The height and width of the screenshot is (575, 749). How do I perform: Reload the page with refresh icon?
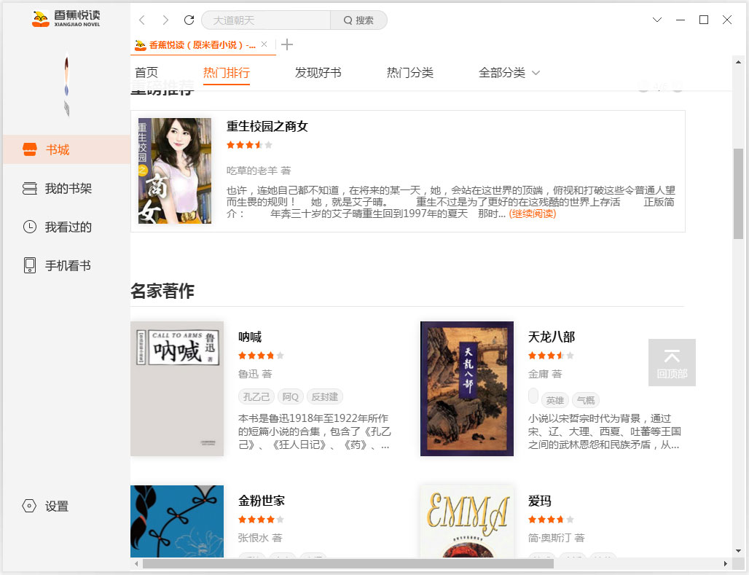(189, 20)
